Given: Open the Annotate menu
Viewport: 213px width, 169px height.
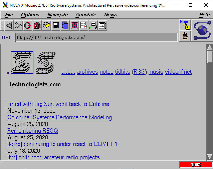Looking at the screenshot, I should point(86,15).
